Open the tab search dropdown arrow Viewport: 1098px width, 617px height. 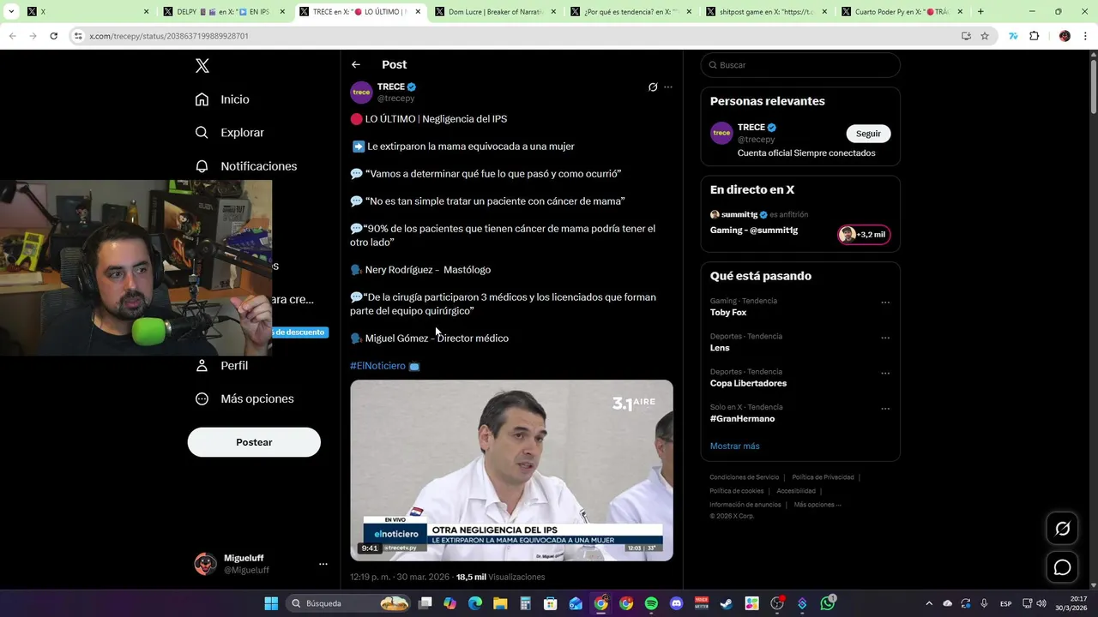[x=11, y=12]
